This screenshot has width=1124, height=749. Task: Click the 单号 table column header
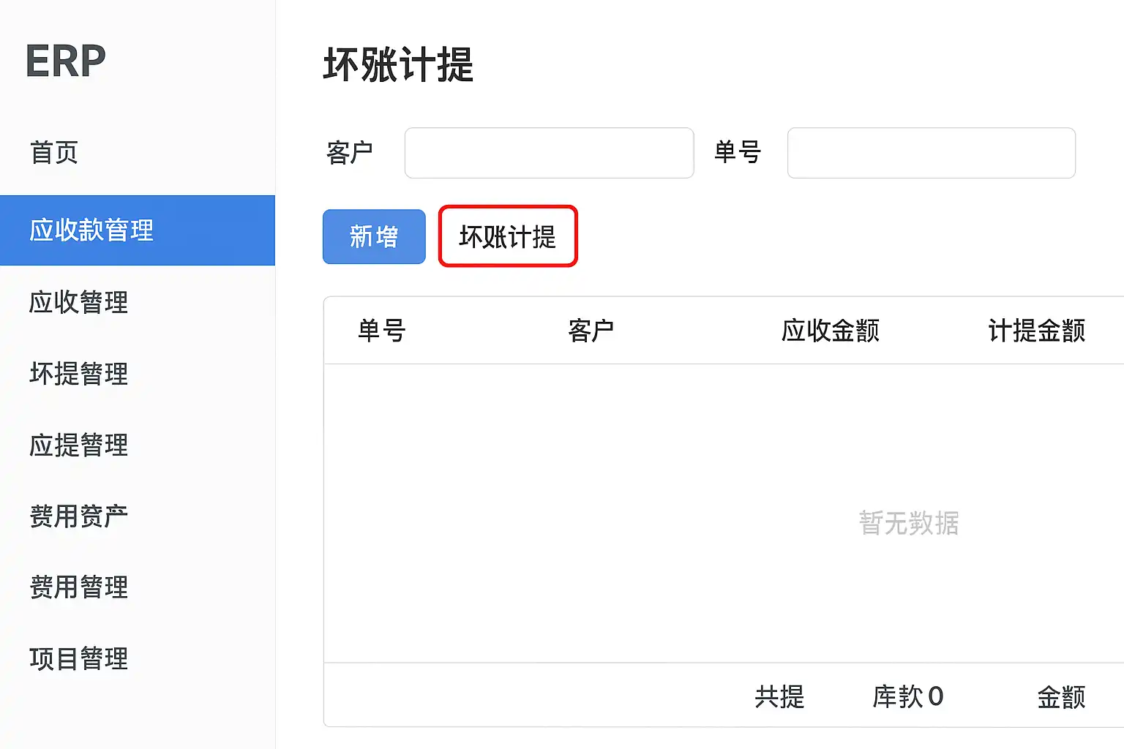point(381,331)
